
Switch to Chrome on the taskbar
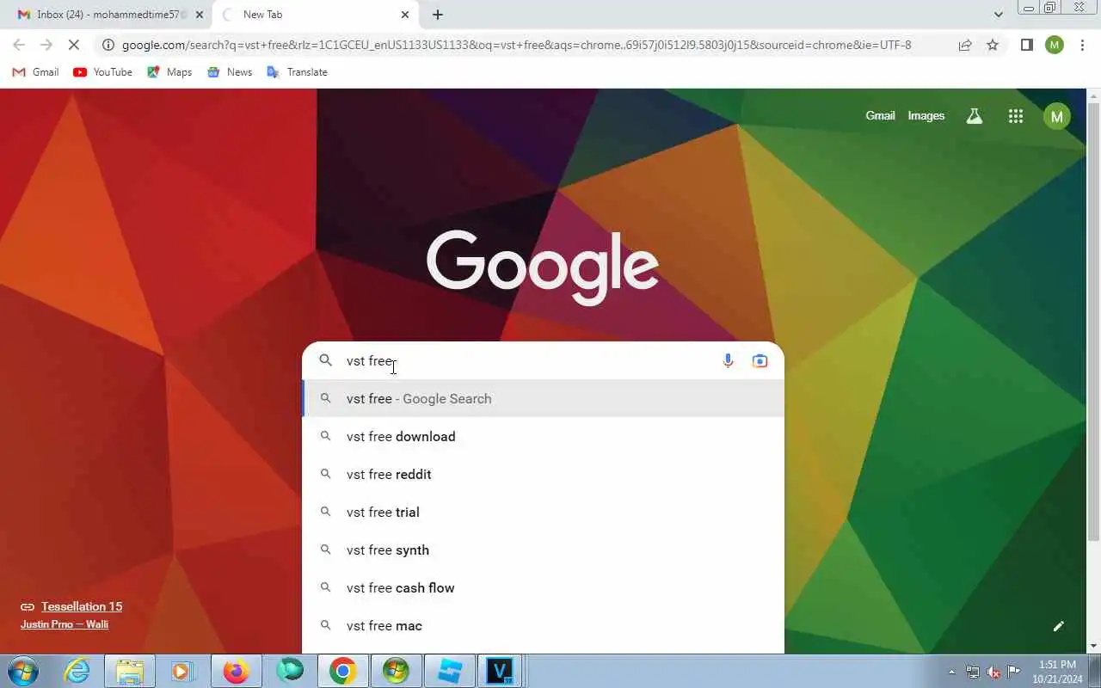pos(342,671)
